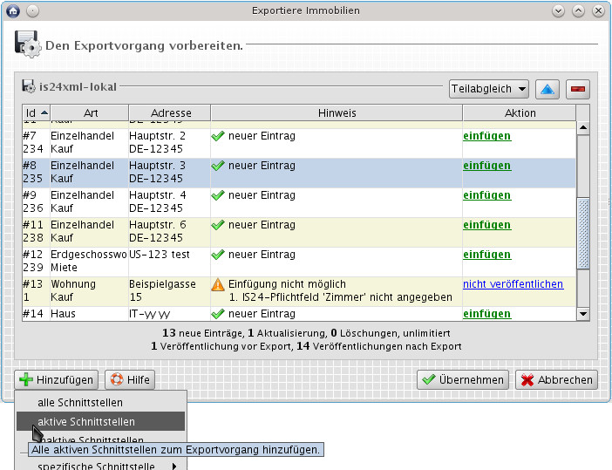Sort table by the Id column header
612x470 pixels.
tap(36, 112)
